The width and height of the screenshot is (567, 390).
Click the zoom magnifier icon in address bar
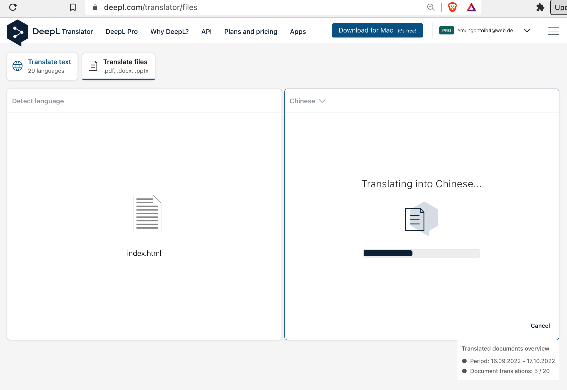click(431, 7)
